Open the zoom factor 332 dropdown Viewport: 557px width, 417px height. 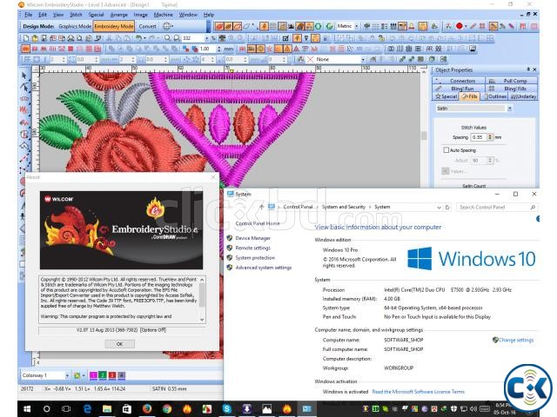click(x=206, y=38)
